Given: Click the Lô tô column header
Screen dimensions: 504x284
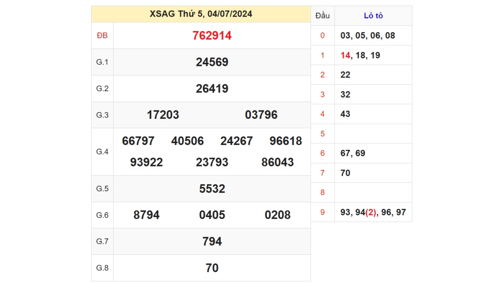Looking at the screenshot, I should point(373,16).
